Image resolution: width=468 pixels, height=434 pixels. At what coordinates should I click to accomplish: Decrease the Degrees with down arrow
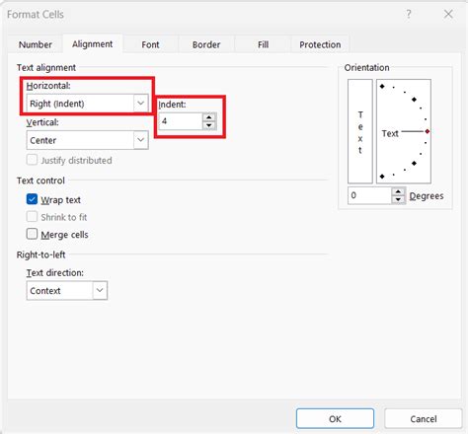pyautogui.click(x=398, y=199)
